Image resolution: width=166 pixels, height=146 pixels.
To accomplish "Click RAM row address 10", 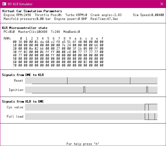I will 15,45.
